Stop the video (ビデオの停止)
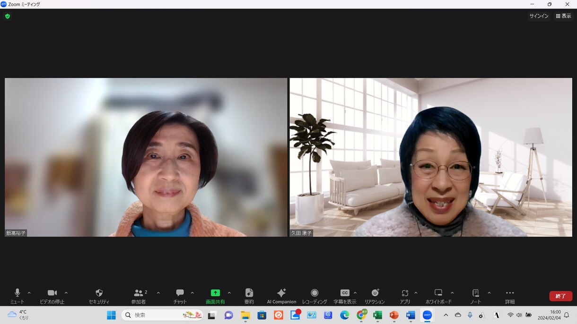Screen dimensions: 577x324 click(x=52, y=296)
